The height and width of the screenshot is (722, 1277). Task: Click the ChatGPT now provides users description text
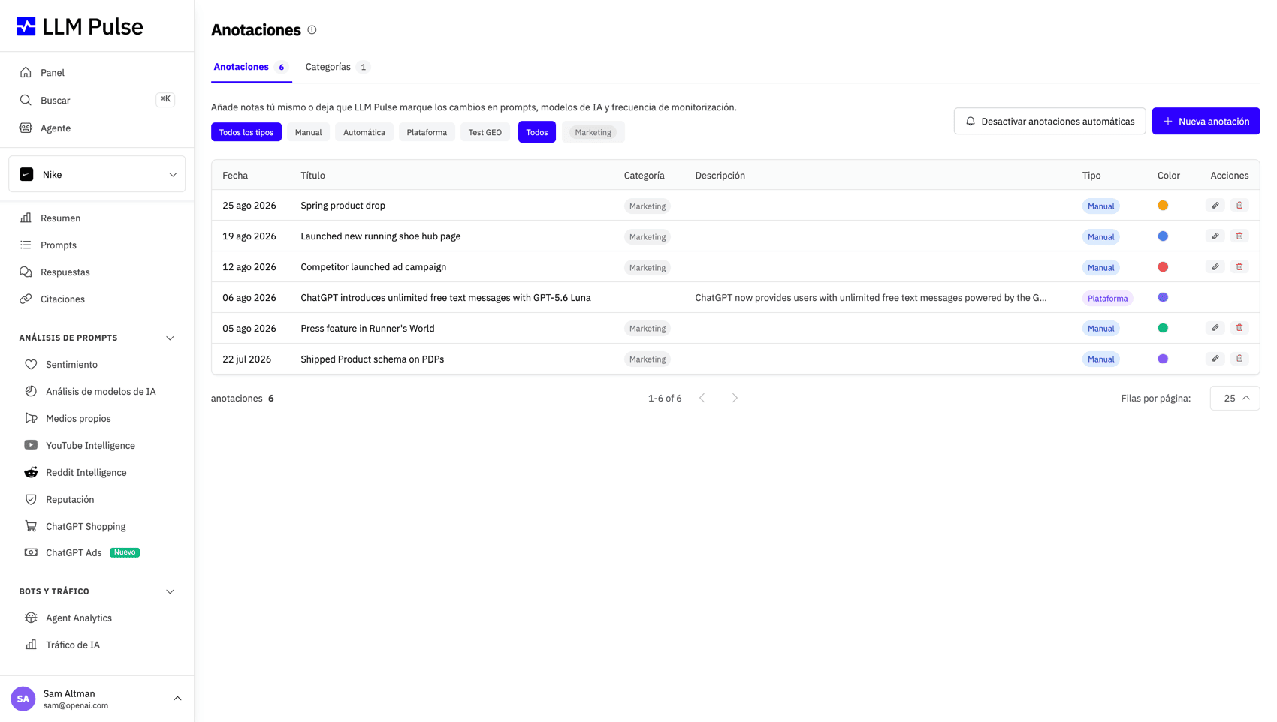click(x=871, y=298)
